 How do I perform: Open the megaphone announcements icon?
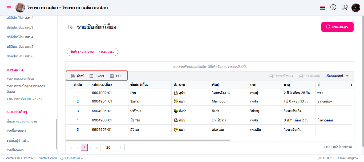[345, 7]
